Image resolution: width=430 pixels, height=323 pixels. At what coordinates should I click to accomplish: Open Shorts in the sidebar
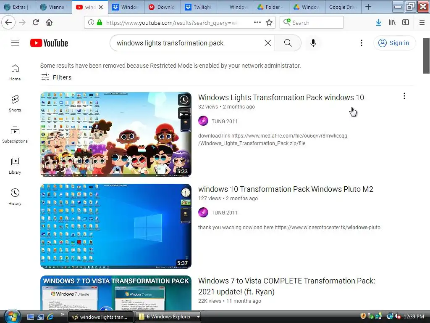coord(15,103)
